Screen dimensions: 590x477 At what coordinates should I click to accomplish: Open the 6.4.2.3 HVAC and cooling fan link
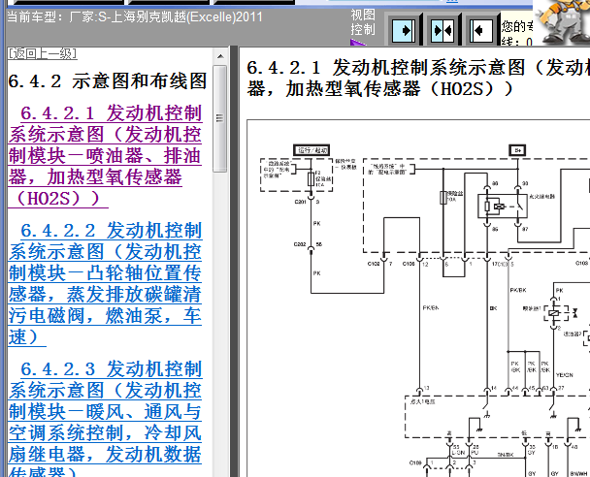pos(106,418)
